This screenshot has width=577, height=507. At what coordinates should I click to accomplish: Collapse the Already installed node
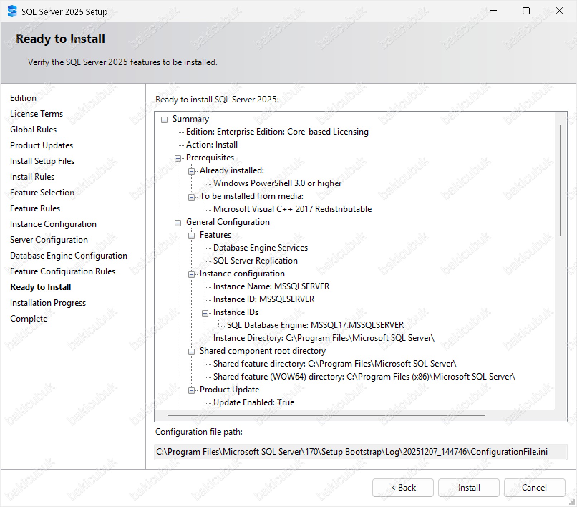point(191,171)
